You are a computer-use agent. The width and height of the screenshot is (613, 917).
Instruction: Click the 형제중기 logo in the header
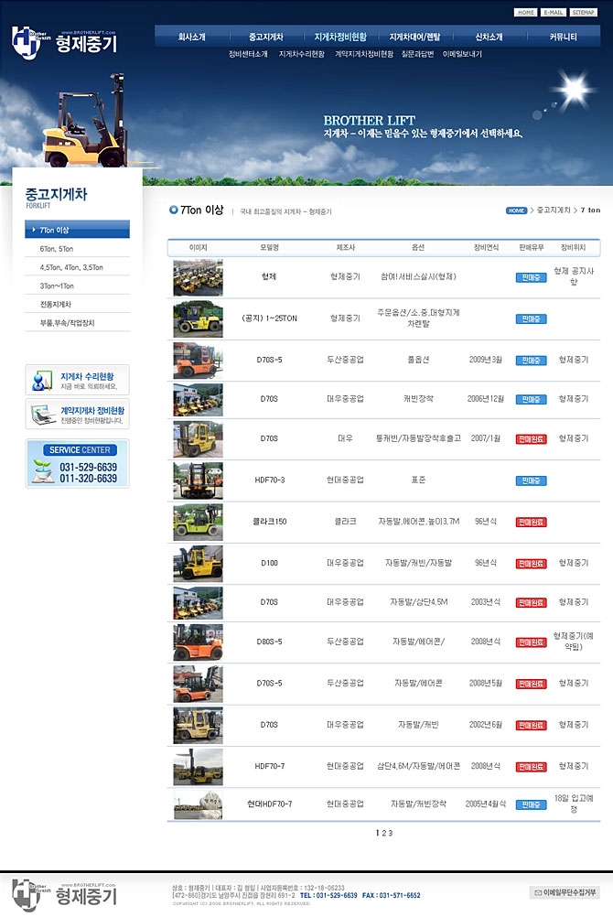coord(64,42)
